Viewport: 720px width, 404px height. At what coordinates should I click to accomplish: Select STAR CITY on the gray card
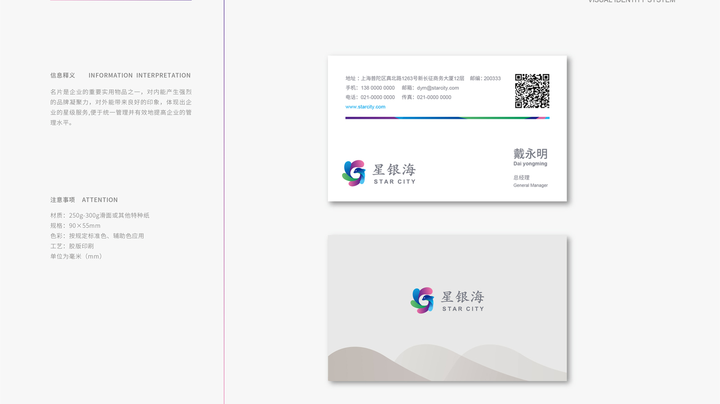463,309
